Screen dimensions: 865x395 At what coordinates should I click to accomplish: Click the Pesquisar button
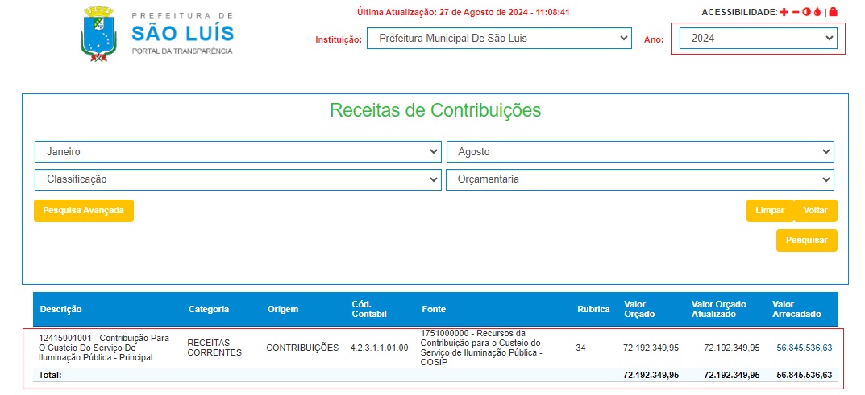806,240
